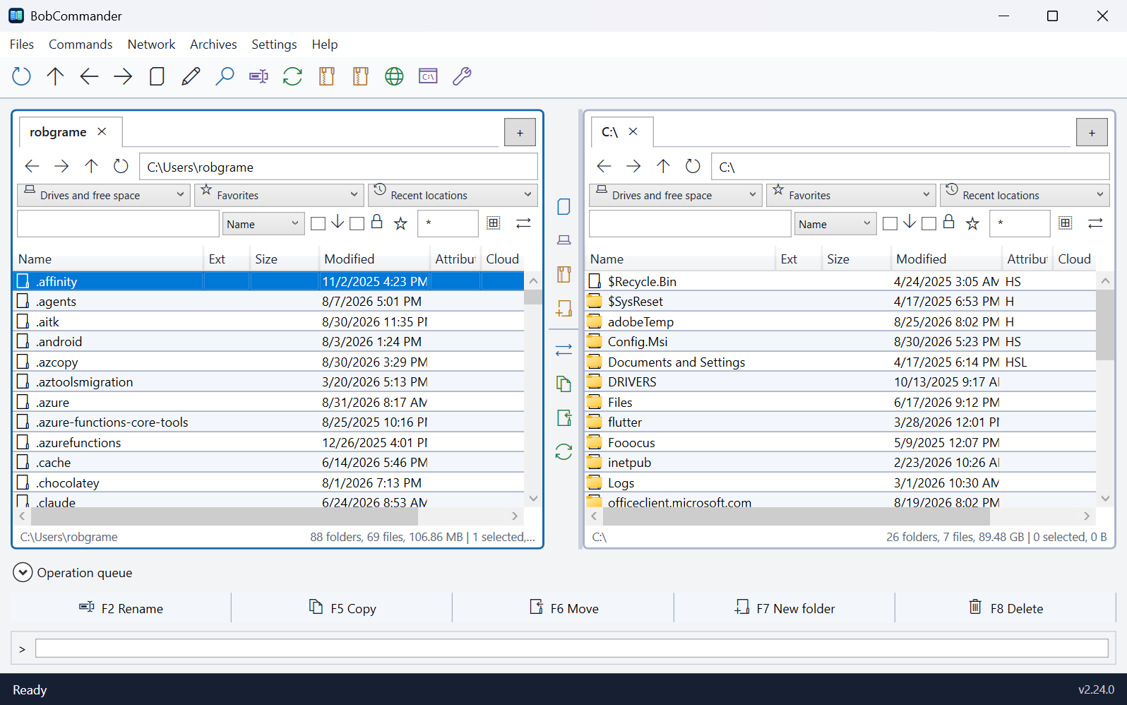1127x705 pixels.
Task: Click the main toolbar up-arrow icon
Action: tap(55, 76)
